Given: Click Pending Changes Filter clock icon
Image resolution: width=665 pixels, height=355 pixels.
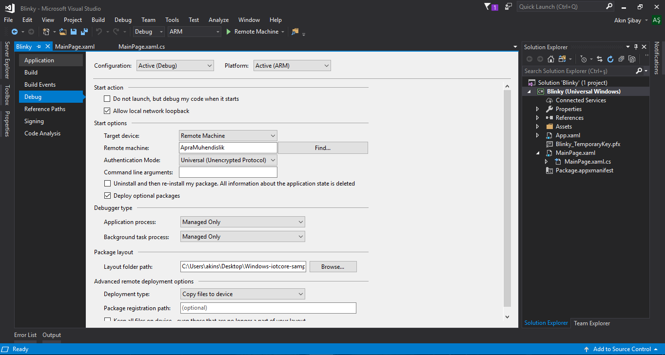Looking at the screenshot, I should coord(584,59).
